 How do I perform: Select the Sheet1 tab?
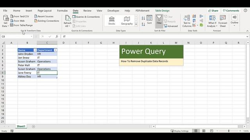(21, 126)
